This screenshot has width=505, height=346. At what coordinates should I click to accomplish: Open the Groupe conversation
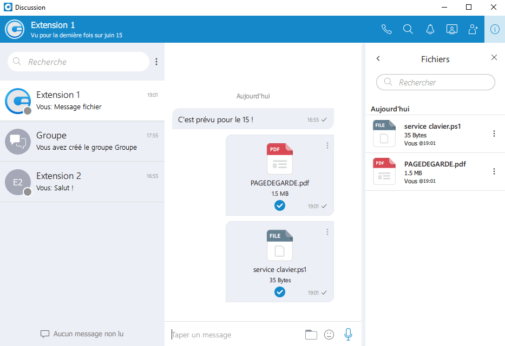click(x=82, y=141)
